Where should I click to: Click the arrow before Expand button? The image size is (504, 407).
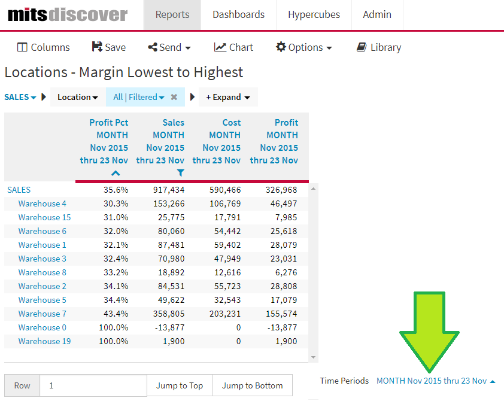[192, 97]
